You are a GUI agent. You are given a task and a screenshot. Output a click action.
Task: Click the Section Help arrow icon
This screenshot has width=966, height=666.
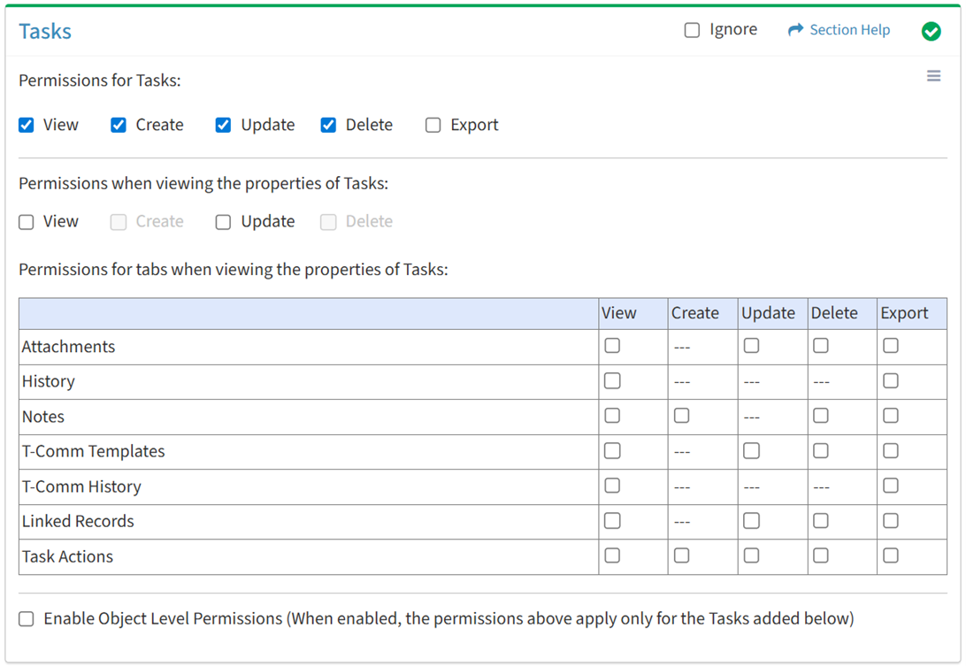click(x=795, y=30)
